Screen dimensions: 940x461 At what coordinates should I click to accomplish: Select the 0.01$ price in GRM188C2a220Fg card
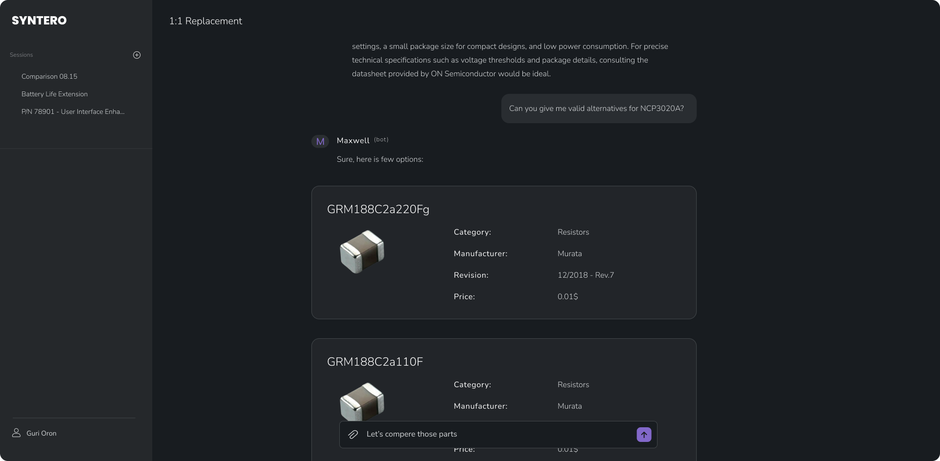click(567, 297)
